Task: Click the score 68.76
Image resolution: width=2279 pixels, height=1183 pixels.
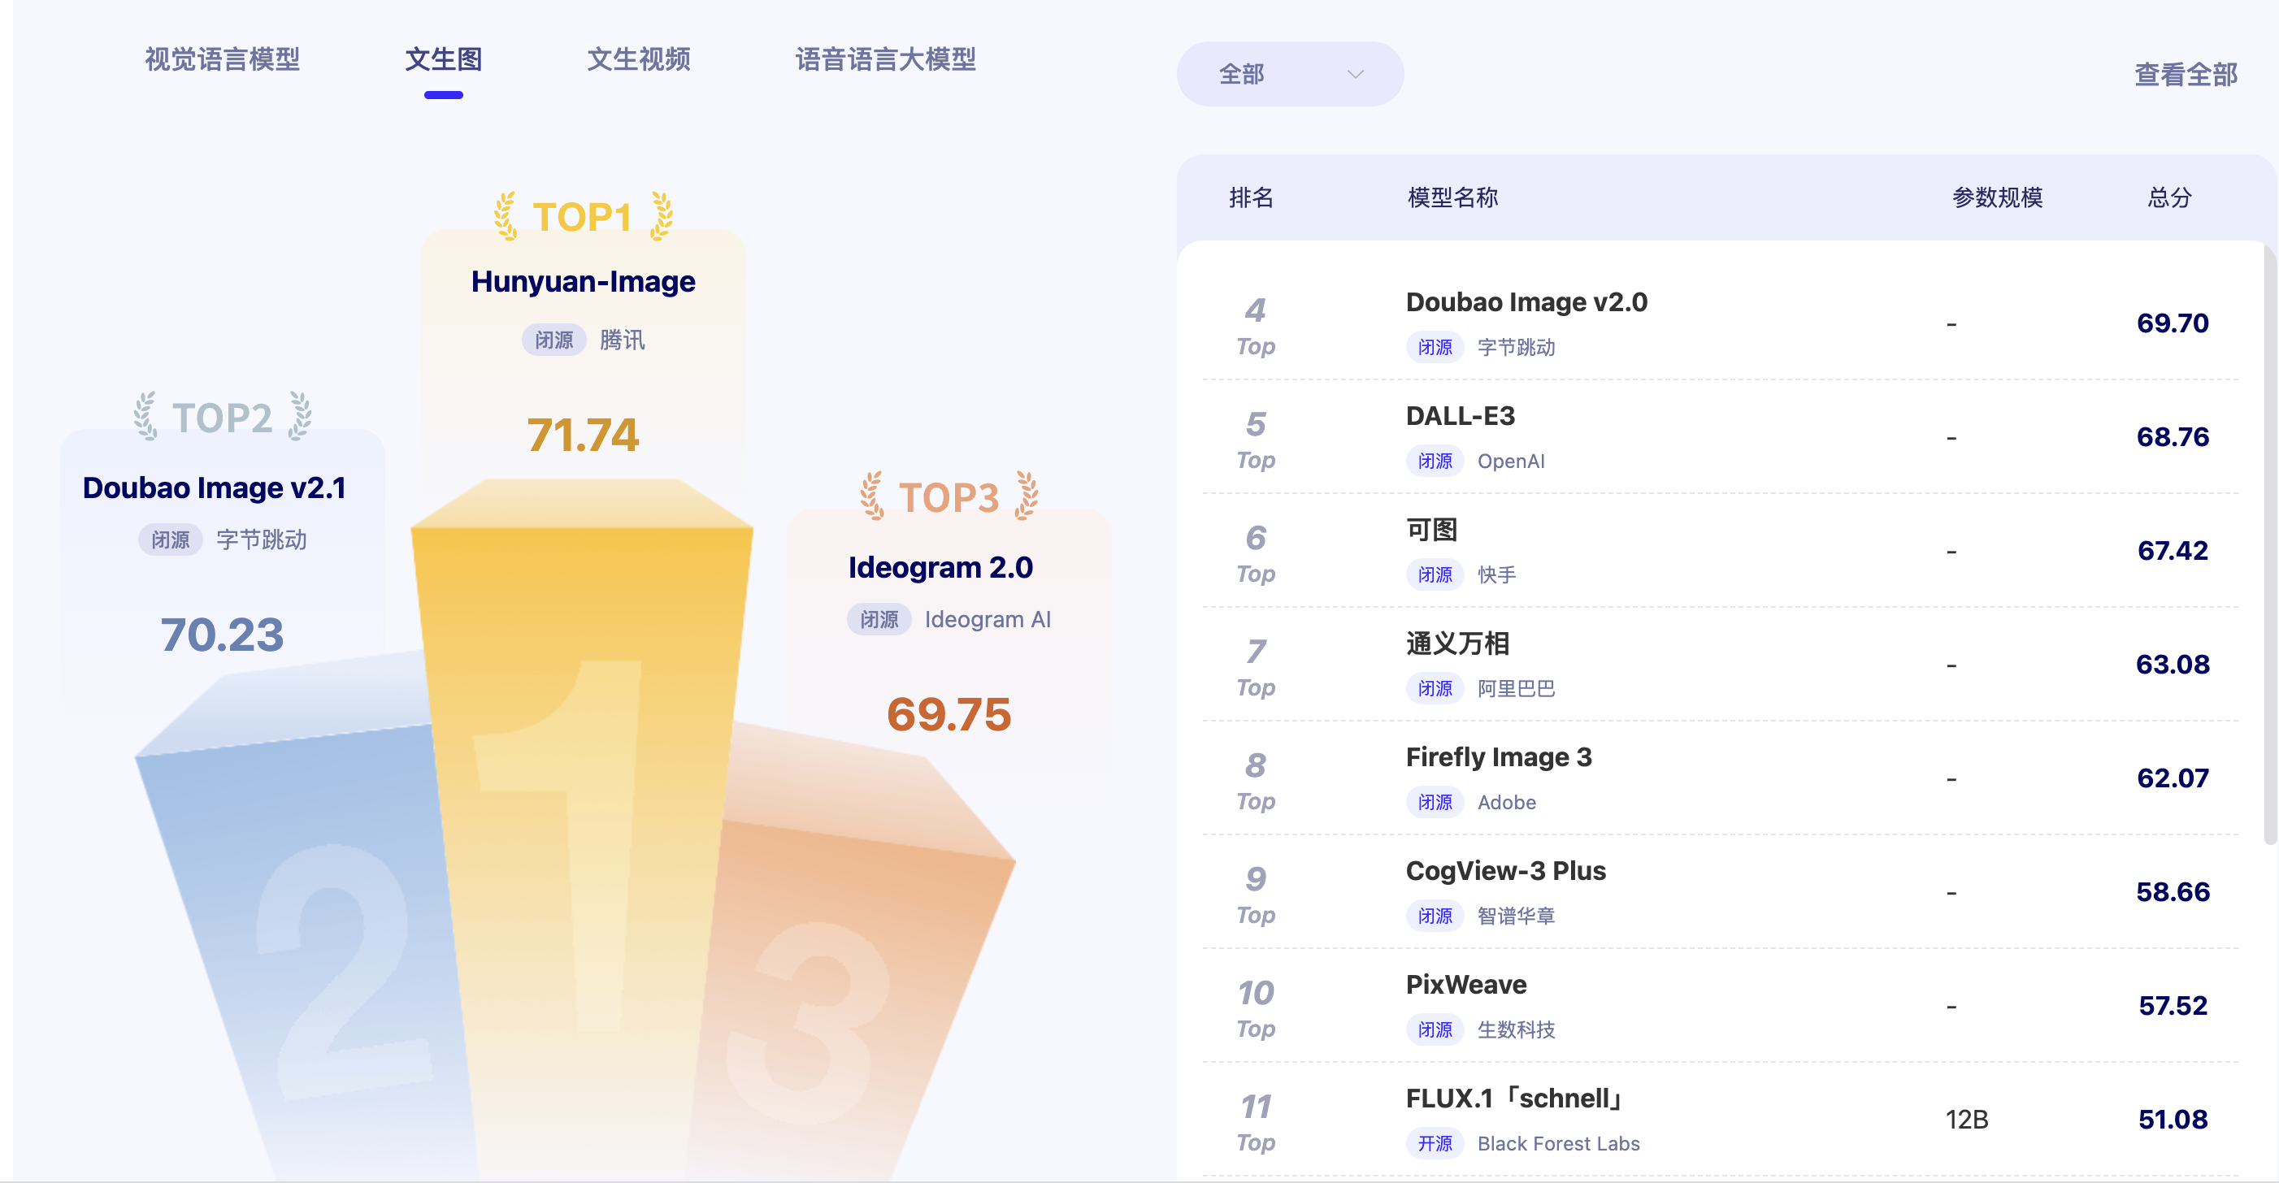Action: point(2172,437)
